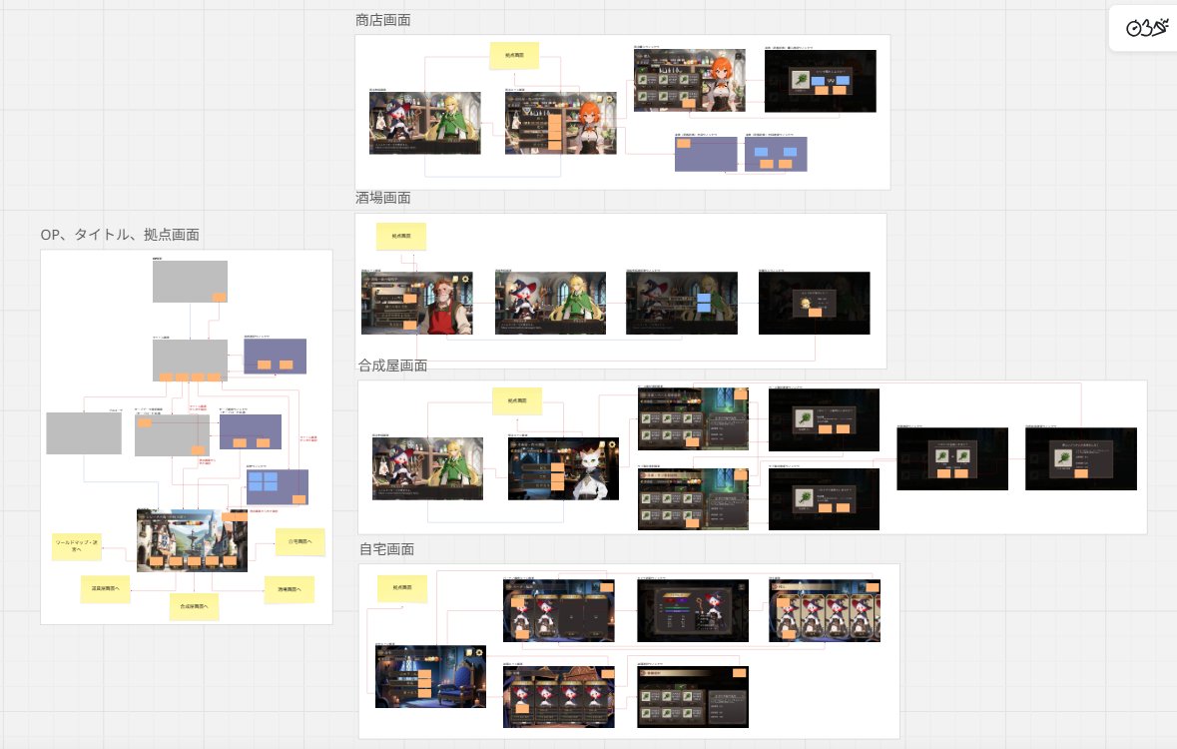Screen dimensions: 1177x749
Task: Select purple placeholder with four blue squares
Action: [x=277, y=486]
